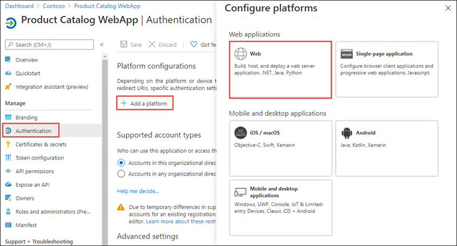Screen dimensions: 457x246
Task: Open Product Catalog WebApp breadcrumb link
Action: [x=107, y=6]
